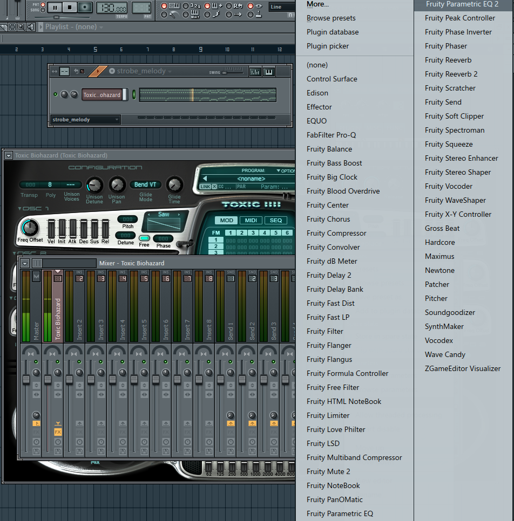Click the playlist playback speaker tool icon
Image resolution: width=514 pixels, height=521 pixels.
click(x=30, y=27)
